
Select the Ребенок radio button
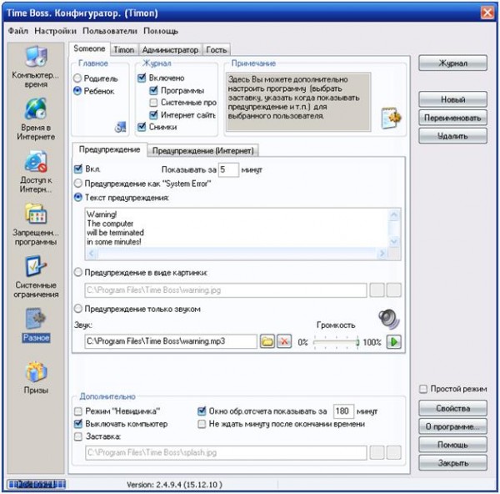click(77, 91)
